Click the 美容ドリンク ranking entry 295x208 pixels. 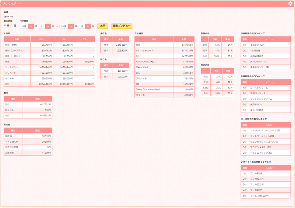(257, 104)
